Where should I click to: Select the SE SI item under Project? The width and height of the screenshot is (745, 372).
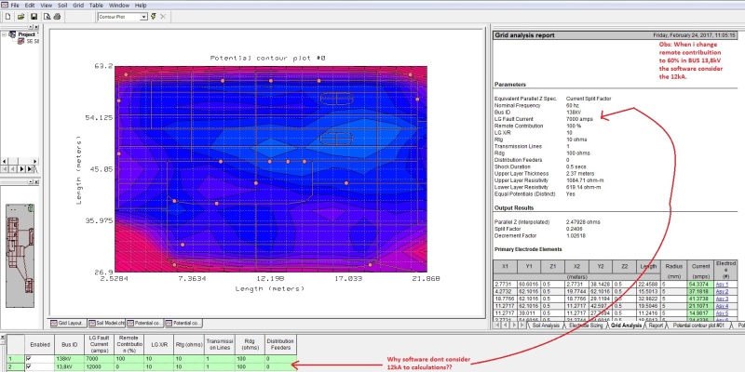pyautogui.click(x=29, y=41)
